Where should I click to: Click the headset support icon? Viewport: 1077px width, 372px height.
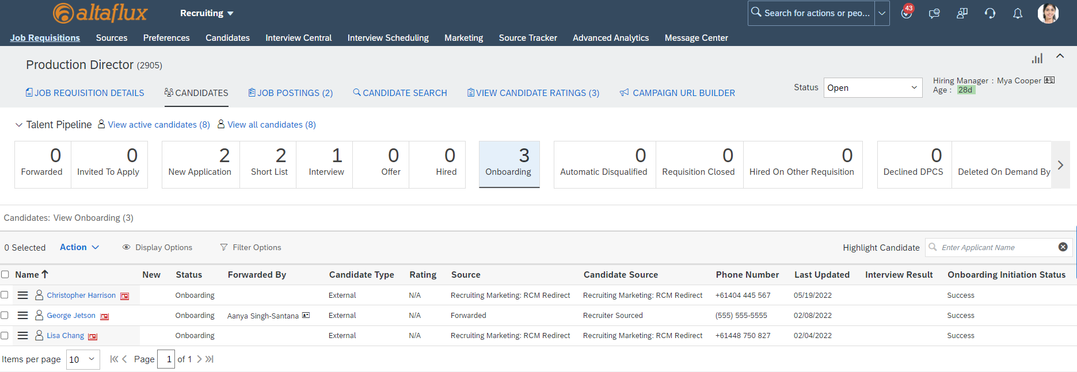coord(990,13)
